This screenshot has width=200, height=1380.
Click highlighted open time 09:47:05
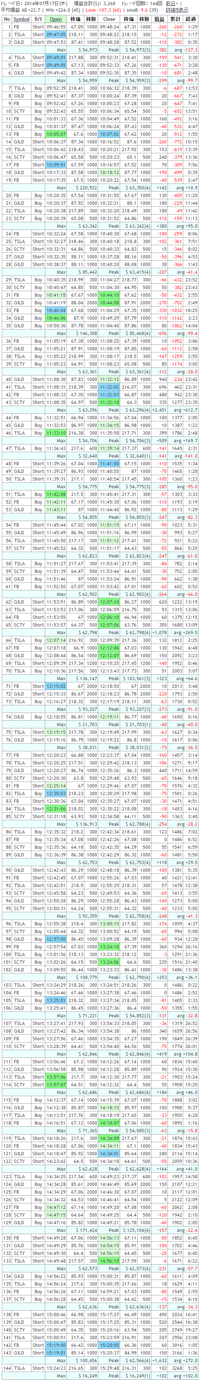pos(56,34)
